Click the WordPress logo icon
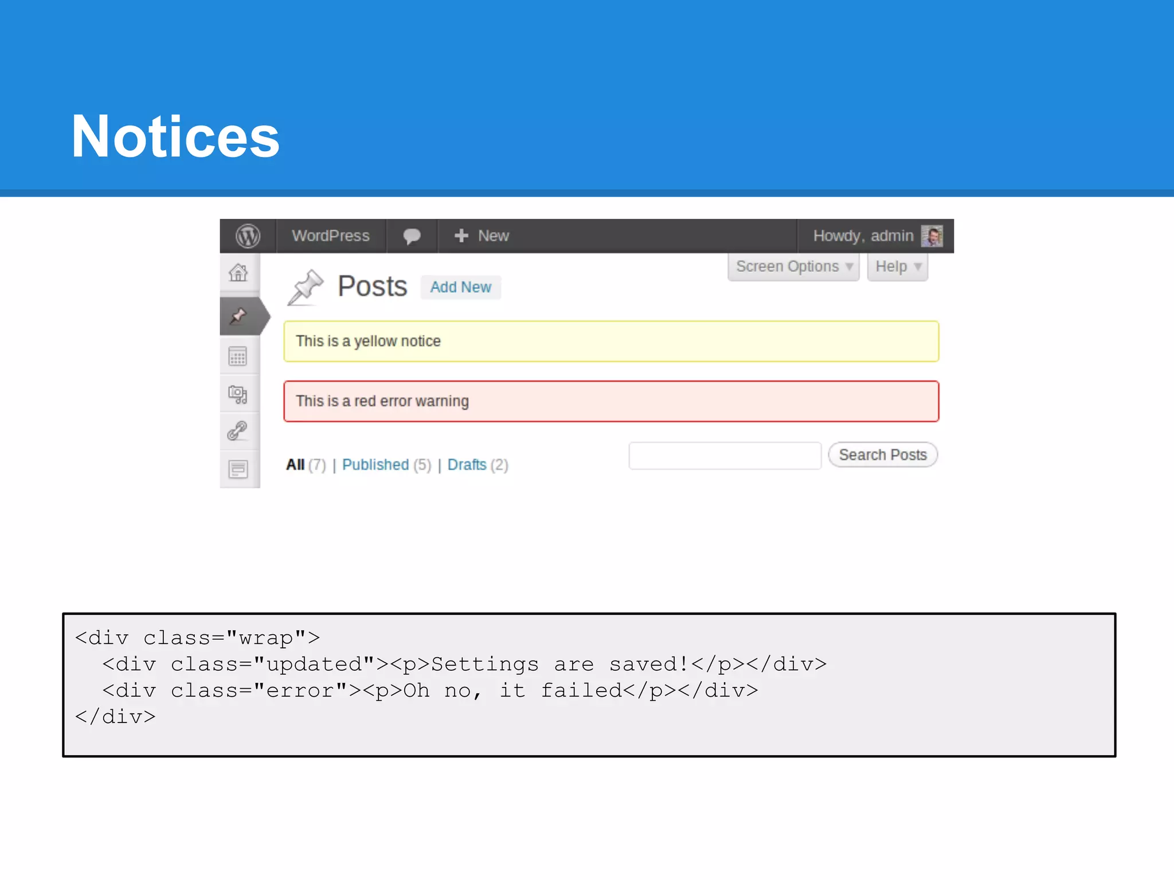The width and height of the screenshot is (1174, 880). 248,236
